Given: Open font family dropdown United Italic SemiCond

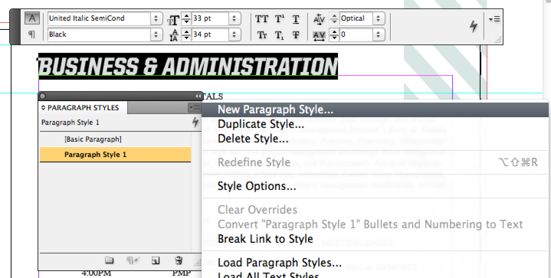Looking at the screenshot, I should tap(156, 18).
